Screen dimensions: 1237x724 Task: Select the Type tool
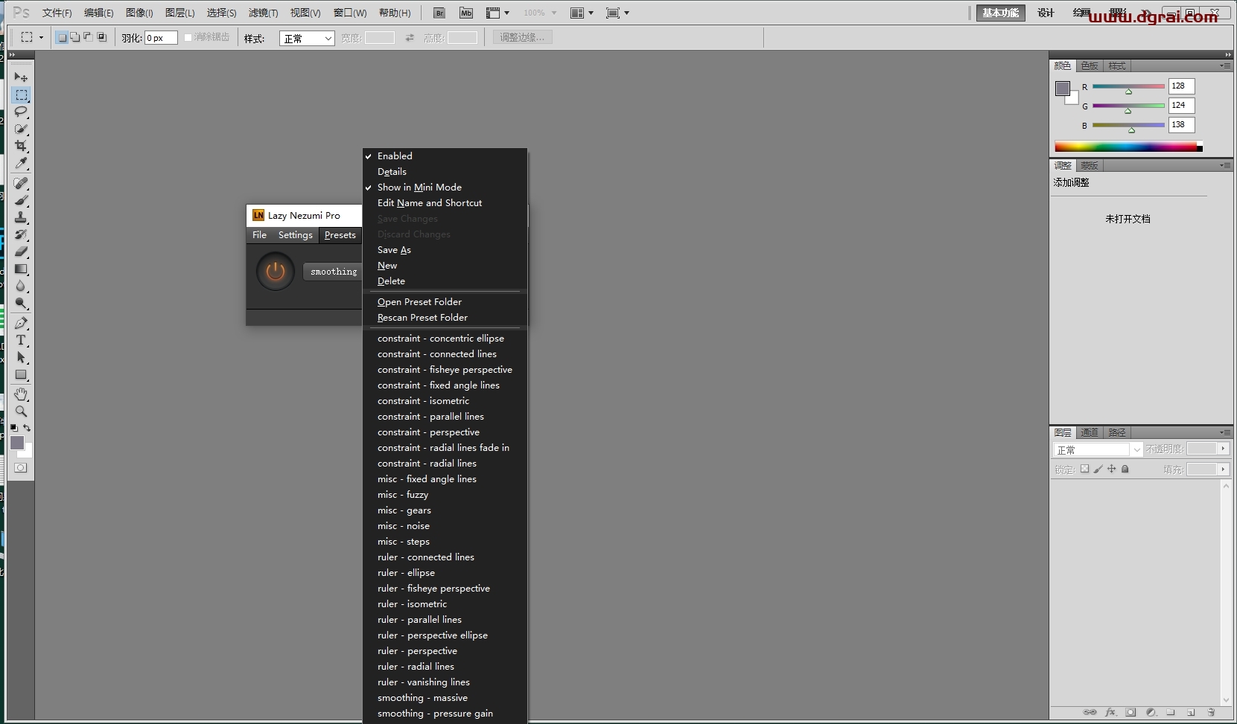tap(21, 340)
